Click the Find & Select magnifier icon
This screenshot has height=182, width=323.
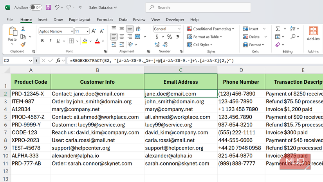293,37
